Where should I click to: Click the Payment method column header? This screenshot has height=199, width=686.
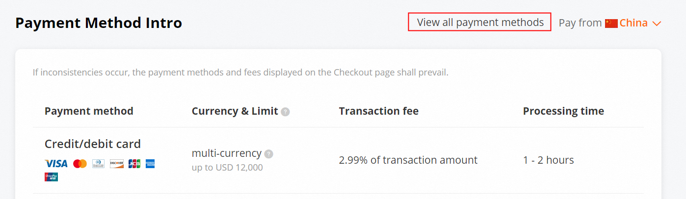point(89,111)
